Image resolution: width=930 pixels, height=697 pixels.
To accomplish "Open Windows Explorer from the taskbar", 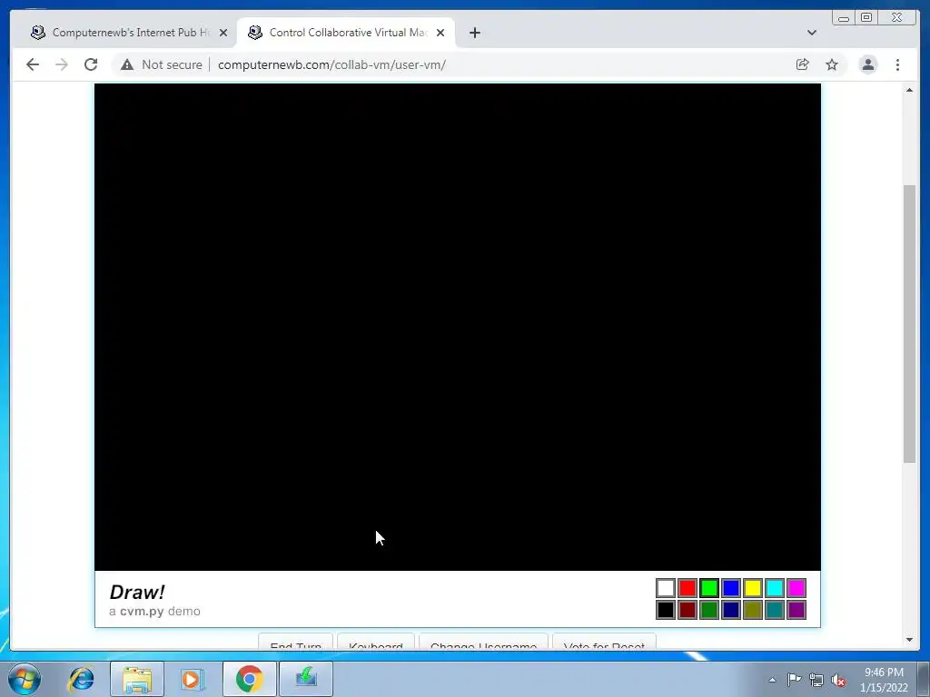I will point(137,679).
